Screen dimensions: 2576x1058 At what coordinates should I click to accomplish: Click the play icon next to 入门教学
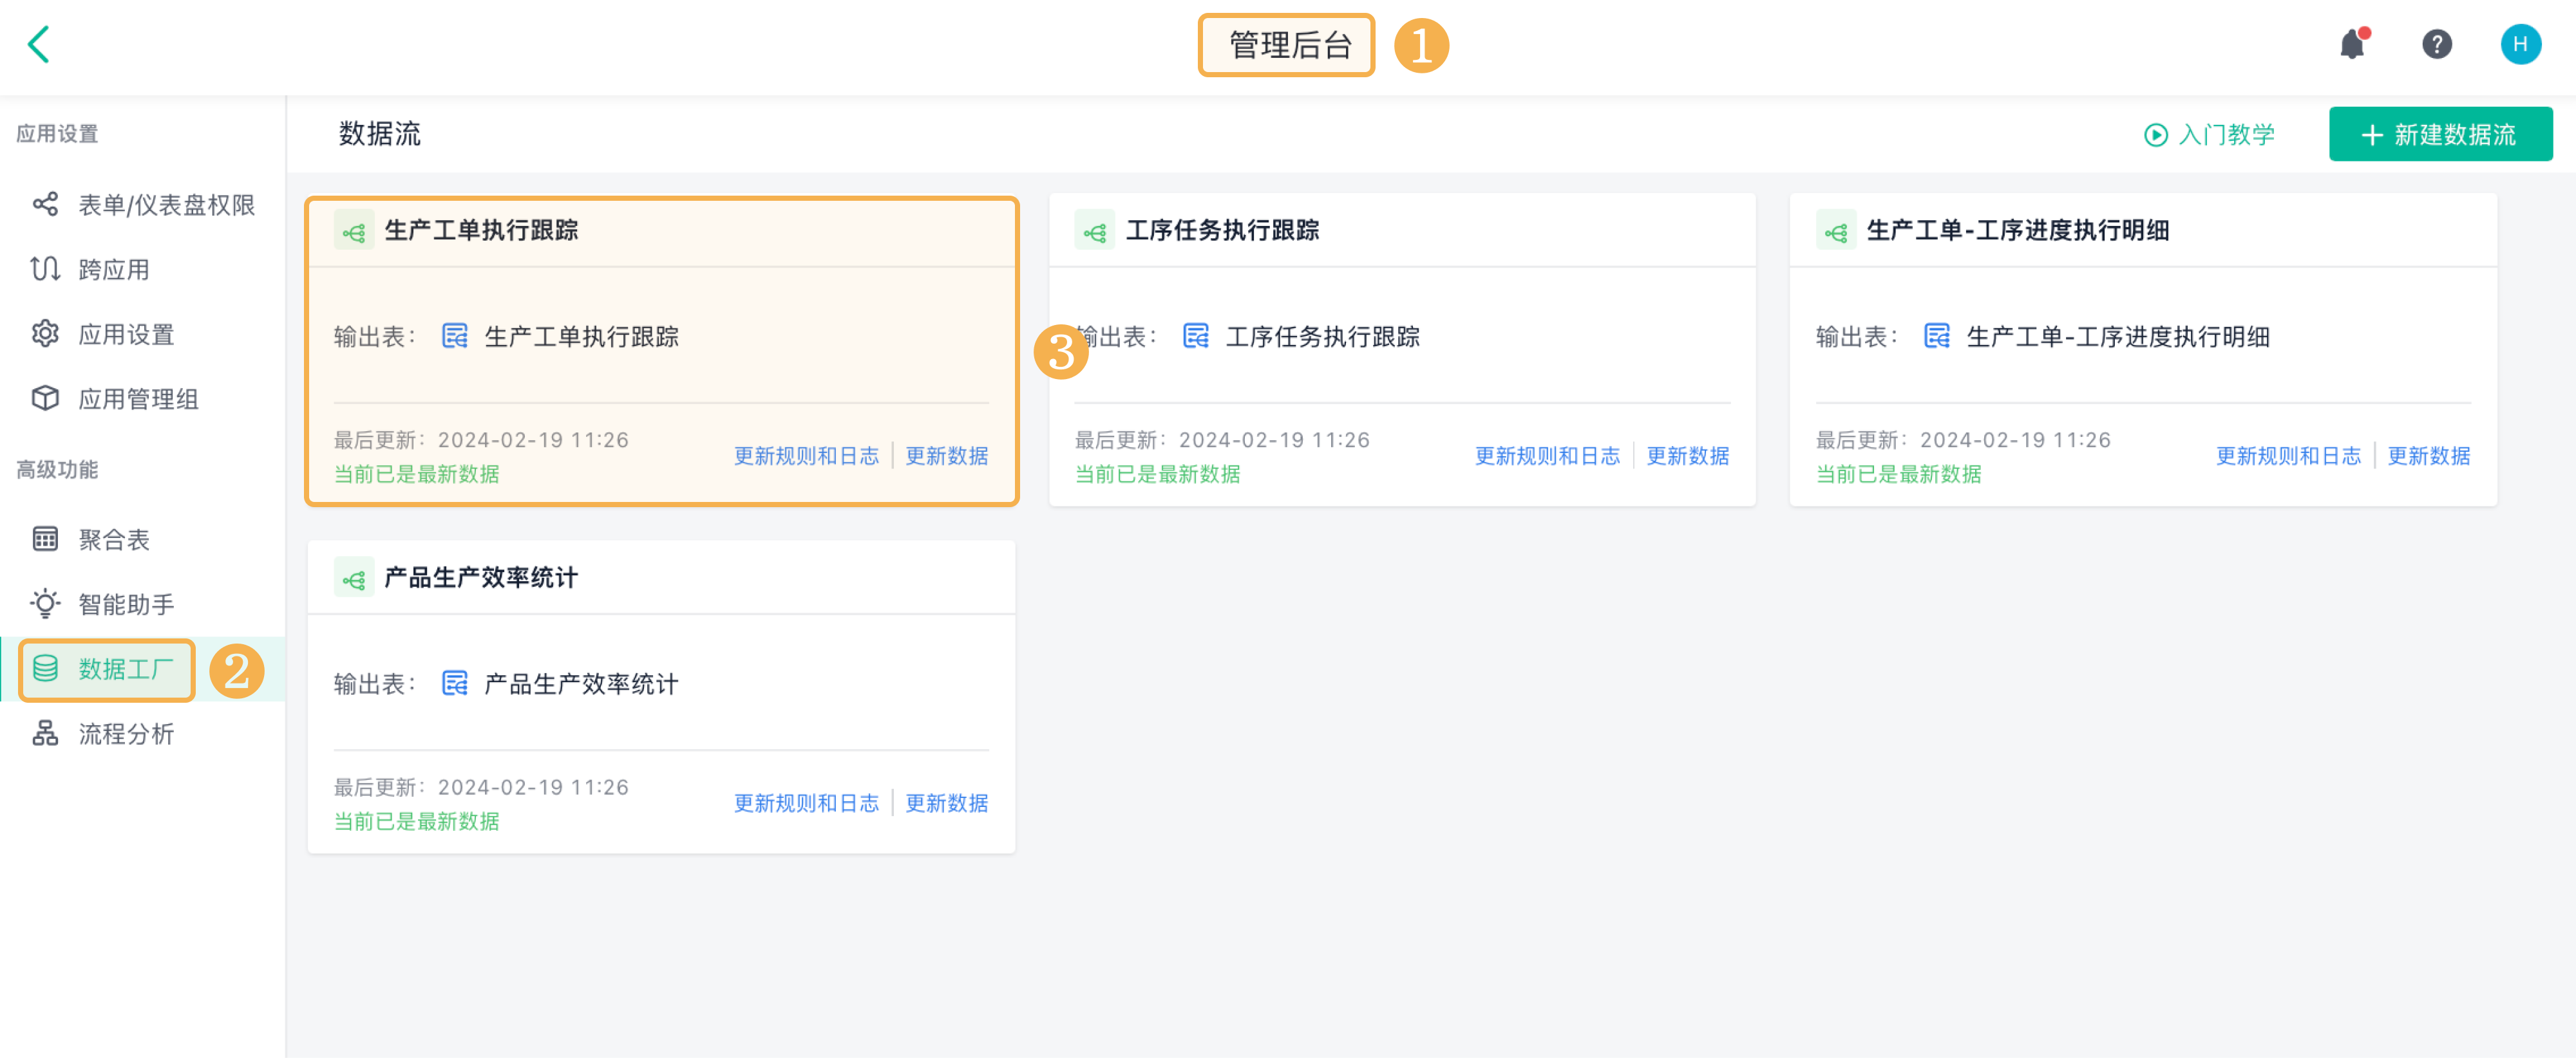pos(2156,135)
